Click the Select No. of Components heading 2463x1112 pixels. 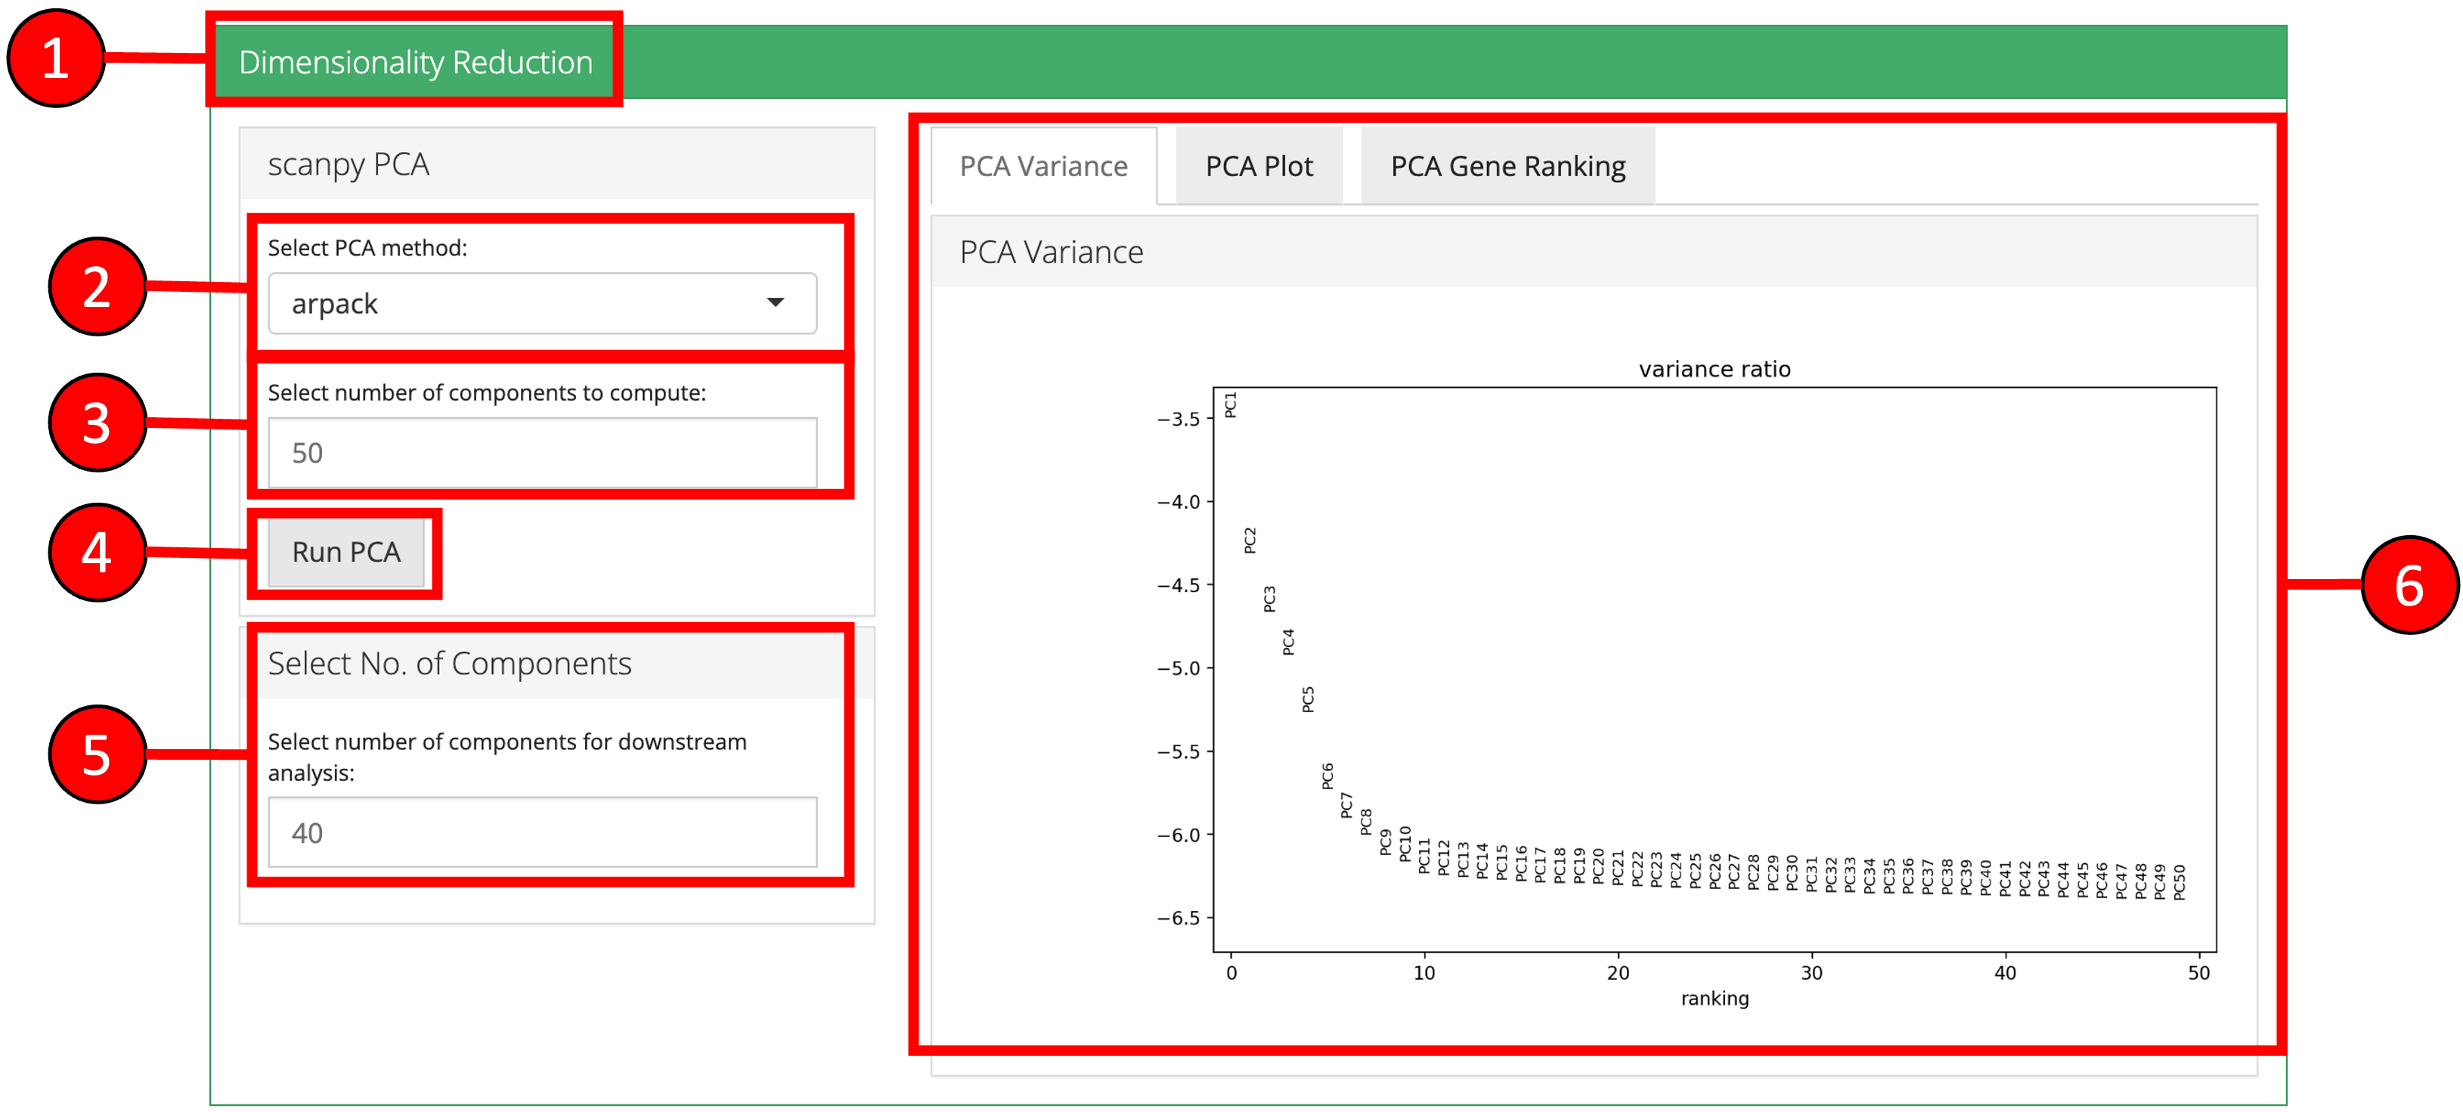(x=449, y=664)
